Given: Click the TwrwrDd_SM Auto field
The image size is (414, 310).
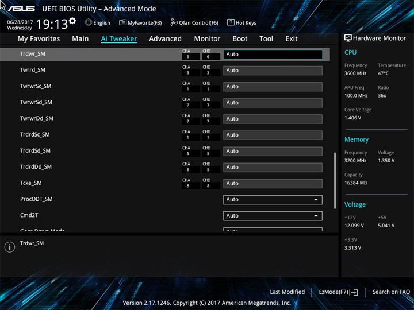Looking at the screenshot, I should pos(273,119).
